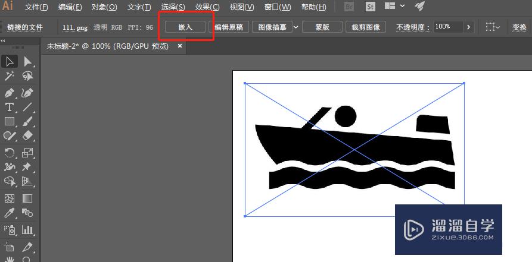Image resolution: width=532 pixels, height=262 pixels.
Task: Open the 帮助(H) menu
Action: coord(314,7)
